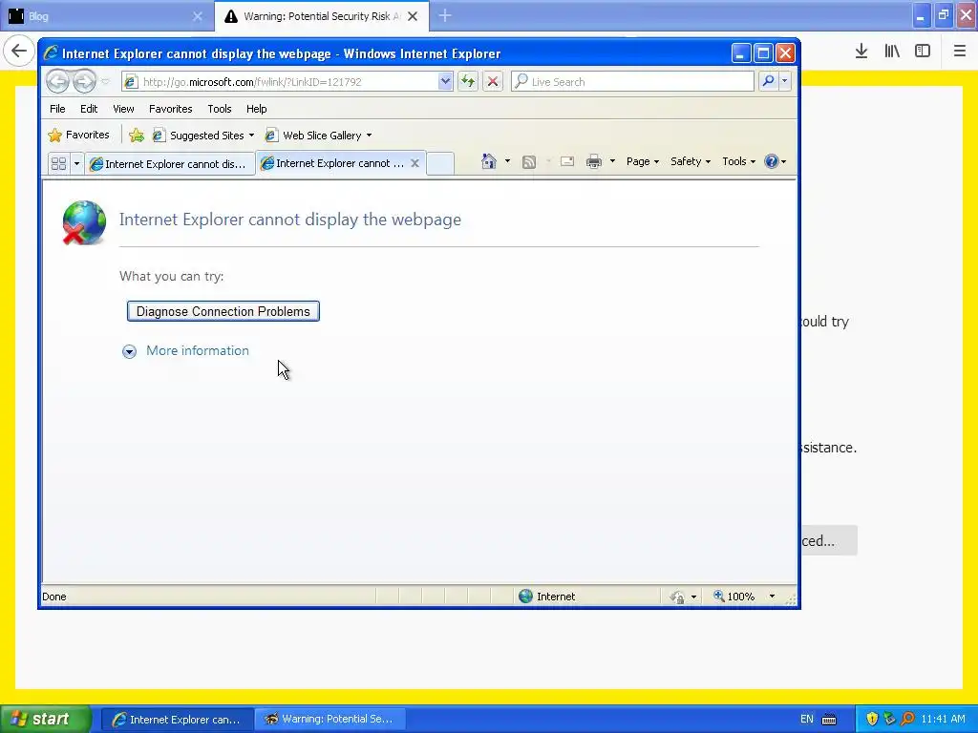Open the Home button dropdown arrow

(507, 161)
